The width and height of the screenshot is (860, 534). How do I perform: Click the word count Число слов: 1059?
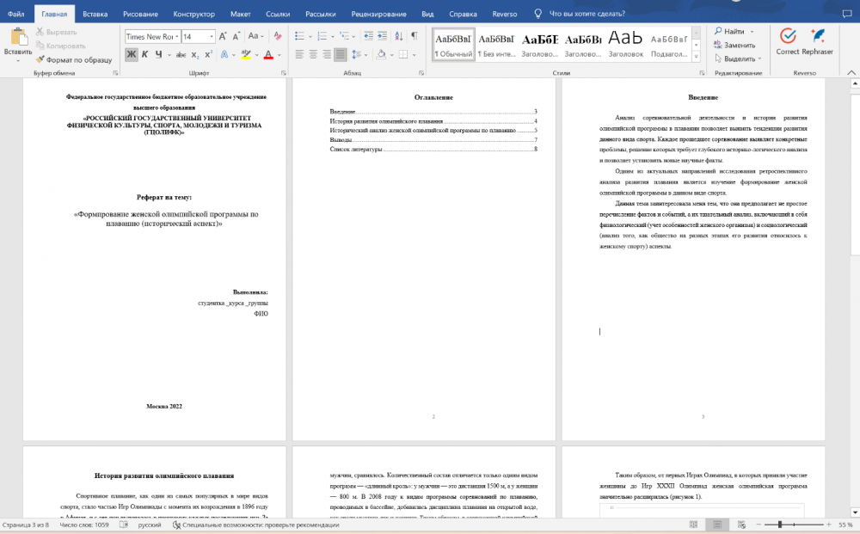tap(84, 525)
